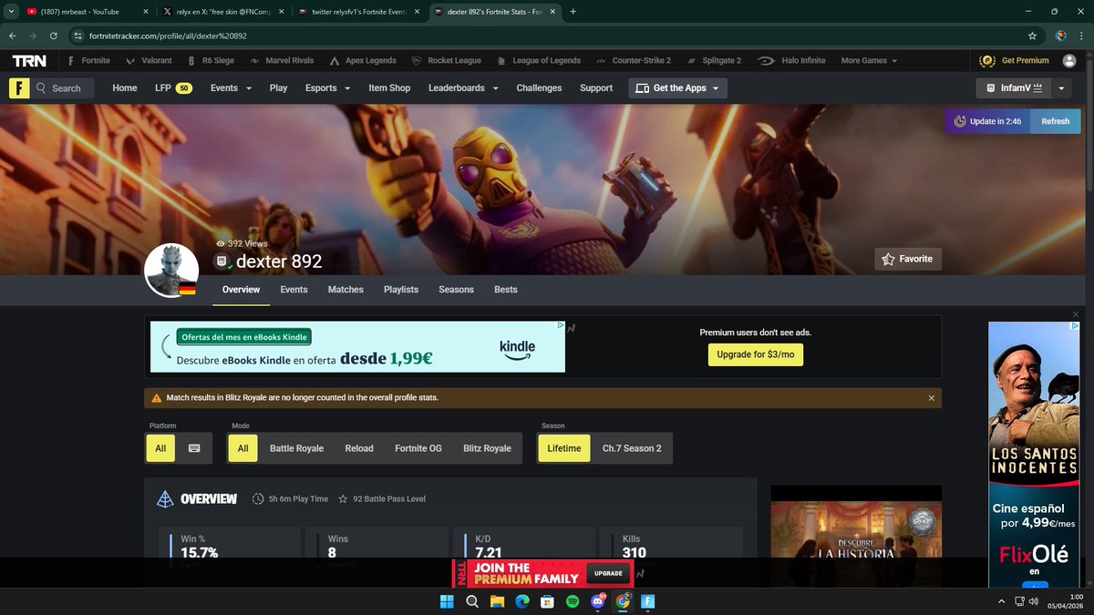Click the Refresh button
1094x615 pixels.
tap(1055, 121)
